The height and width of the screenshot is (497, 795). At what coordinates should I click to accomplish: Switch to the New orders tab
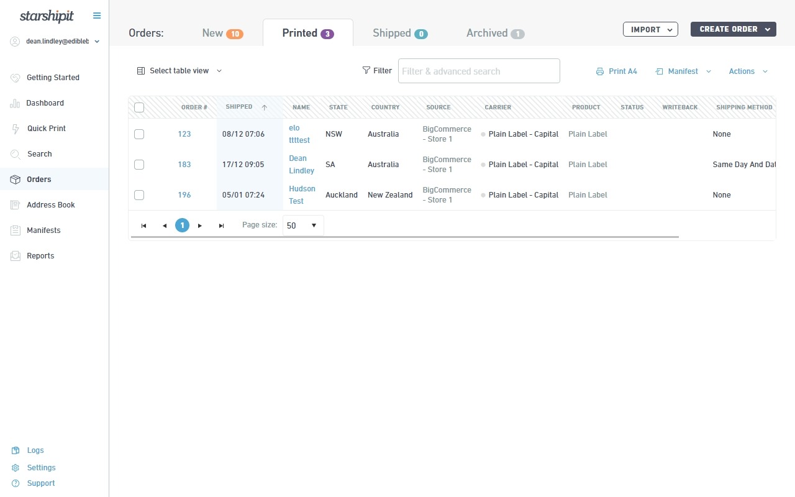[222, 34]
